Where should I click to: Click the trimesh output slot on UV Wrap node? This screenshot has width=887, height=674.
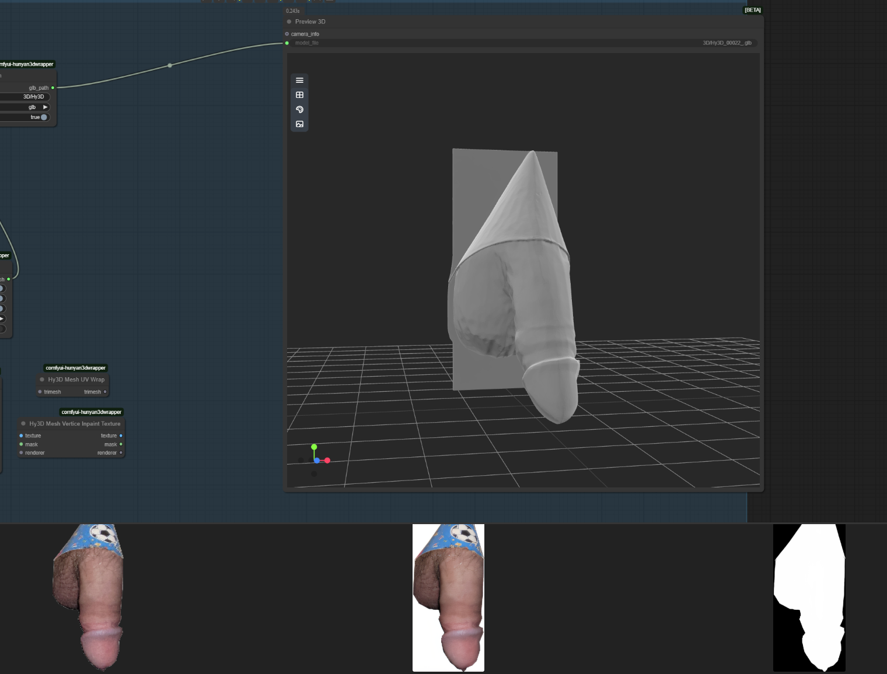click(x=105, y=392)
